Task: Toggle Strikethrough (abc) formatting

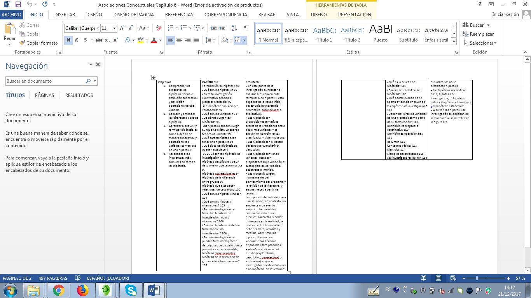Action: point(99,40)
